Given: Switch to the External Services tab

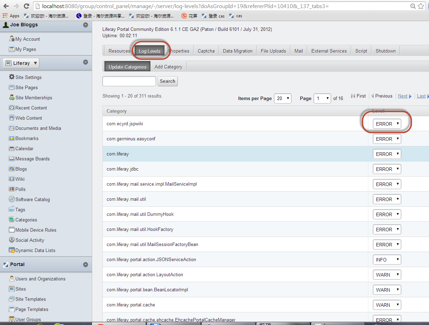Looking at the screenshot, I should [x=329, y=51].
